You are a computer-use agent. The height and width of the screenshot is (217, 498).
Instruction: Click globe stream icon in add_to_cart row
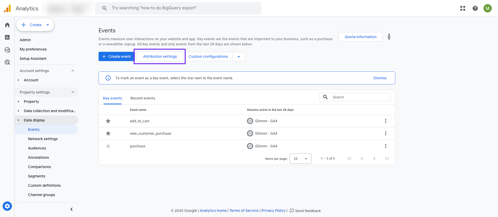click(x=250, y=121)
